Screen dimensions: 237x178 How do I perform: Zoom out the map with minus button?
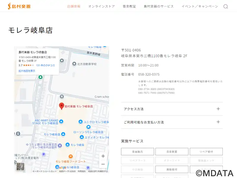[x=103, y=164]
